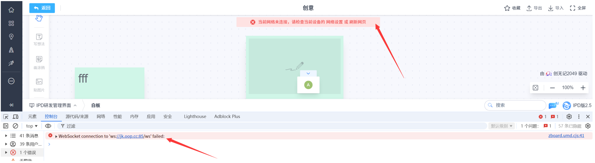Open the 默认级别 log level dropdown

(501, 126)
